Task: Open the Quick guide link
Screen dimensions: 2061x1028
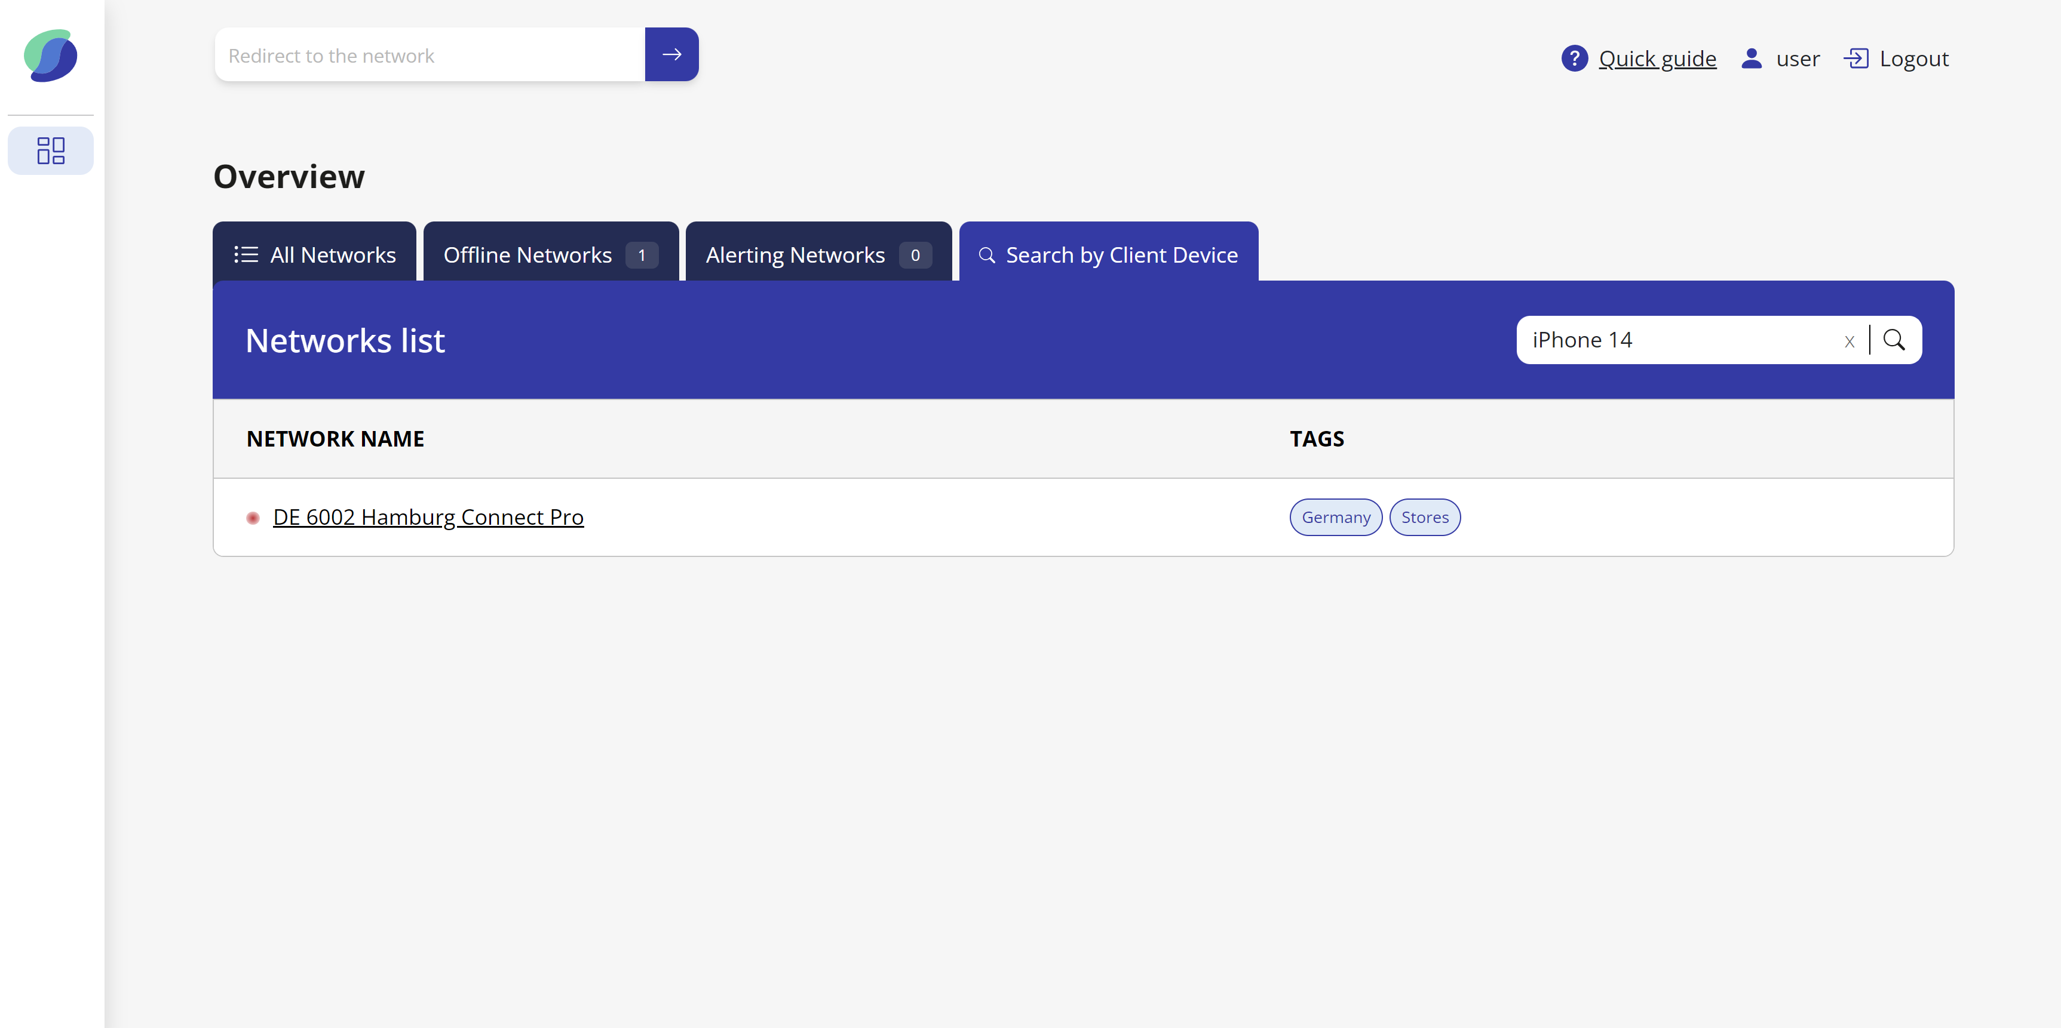Action: click(x=1657, y=59)
